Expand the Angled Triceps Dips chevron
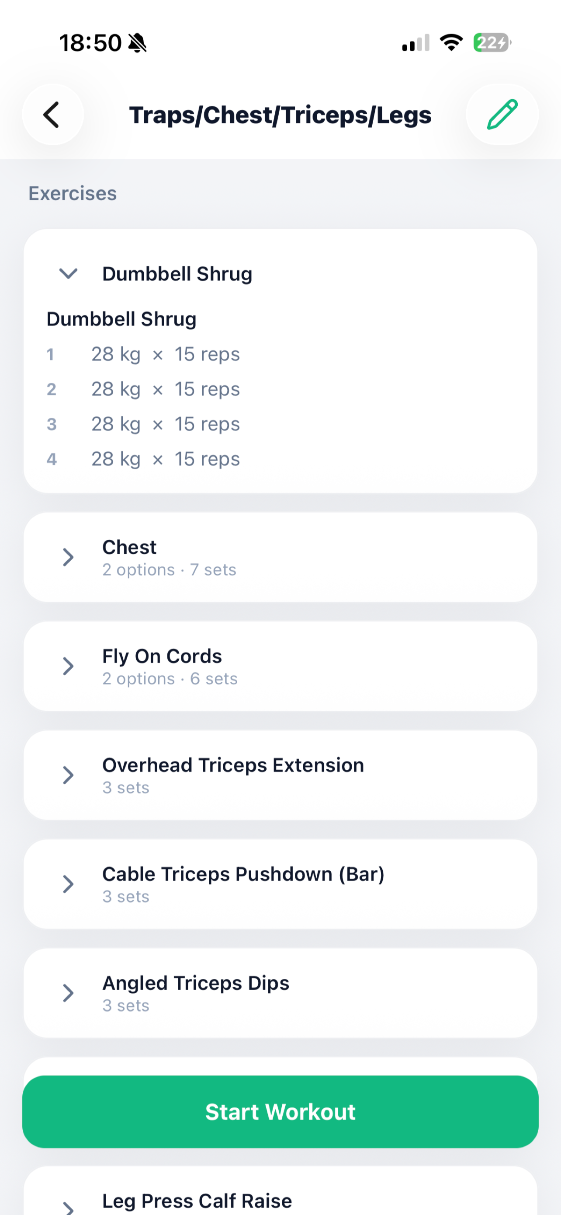Viewport: 561px width, 1215px height. tap(68, 993)
